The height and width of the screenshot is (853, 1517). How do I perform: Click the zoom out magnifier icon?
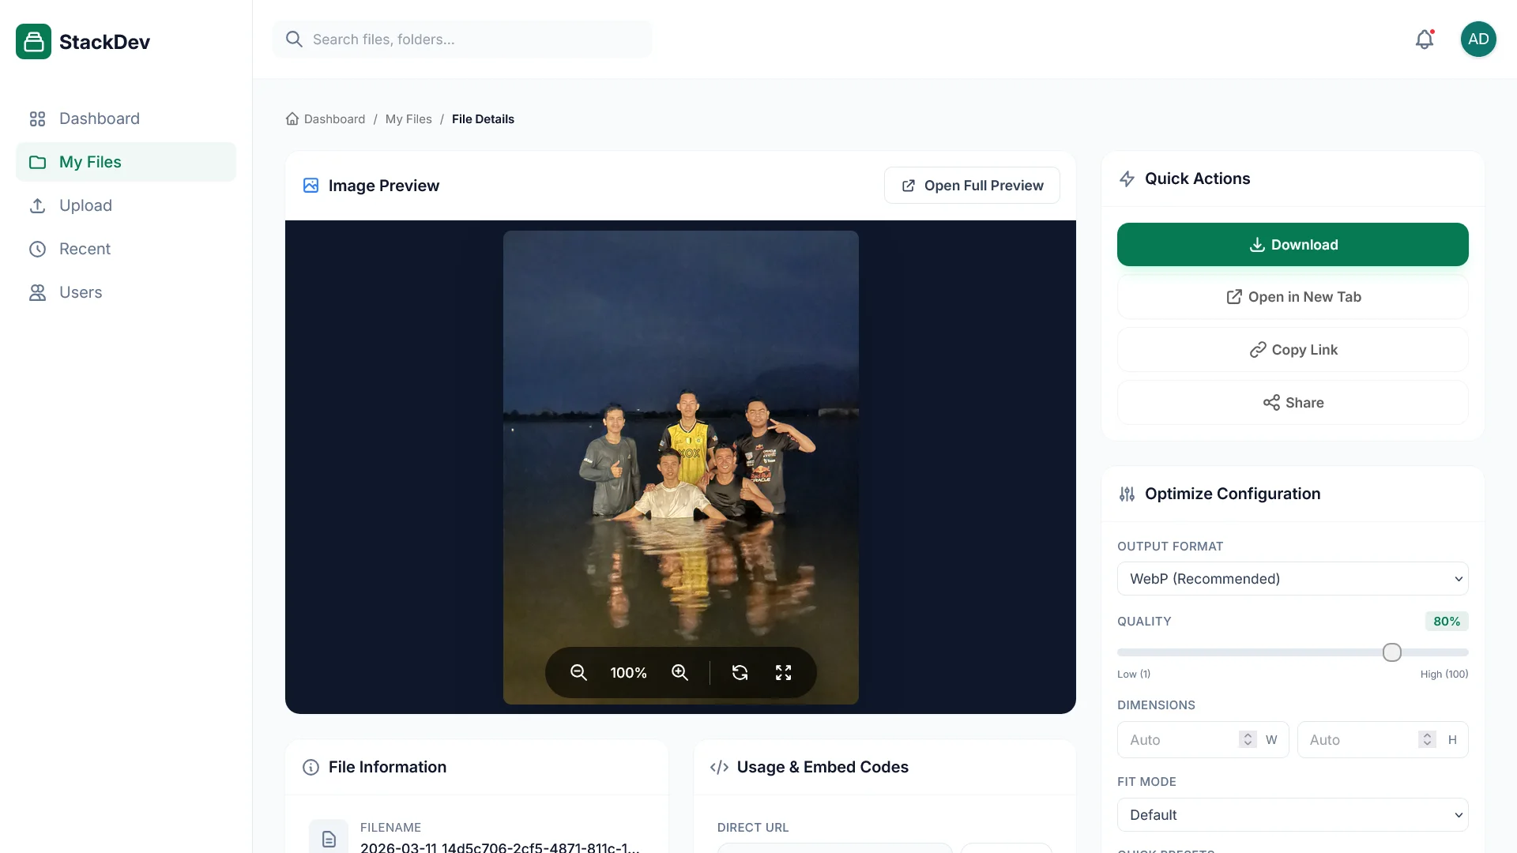(x=578, y=672)
